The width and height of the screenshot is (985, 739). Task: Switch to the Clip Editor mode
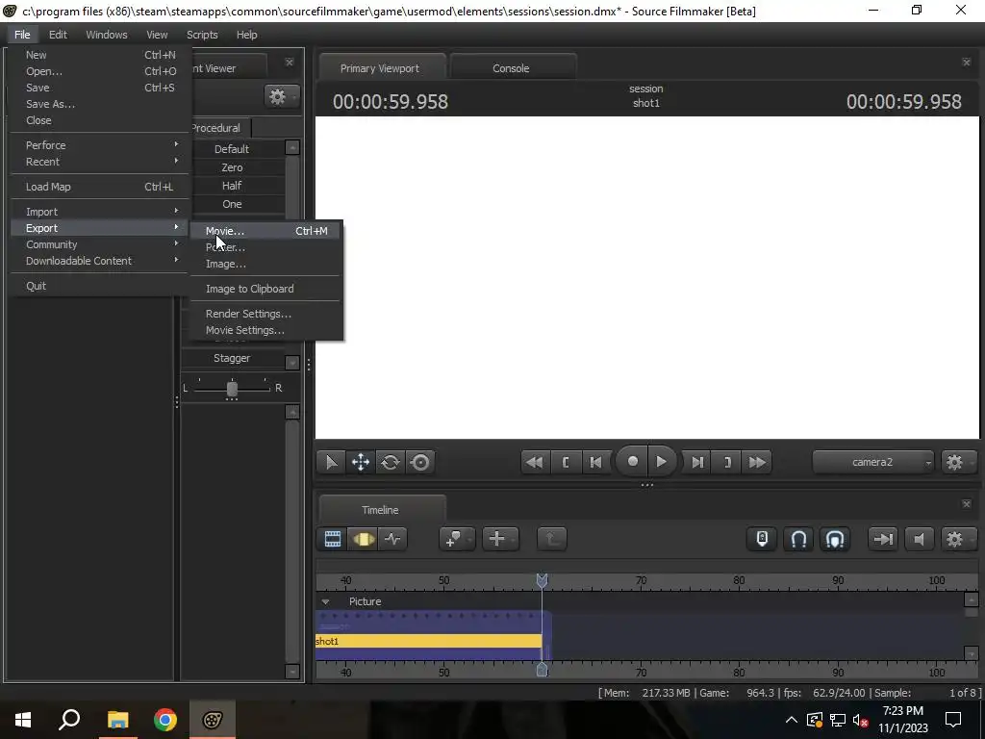coord(332,539)
